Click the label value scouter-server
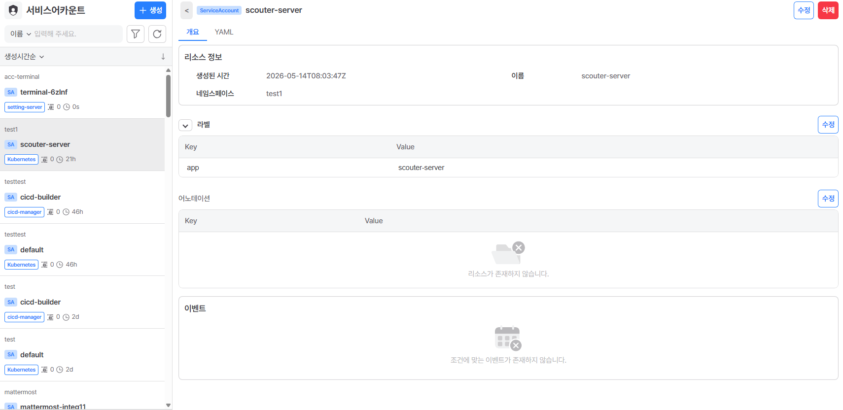 [421, 168]
